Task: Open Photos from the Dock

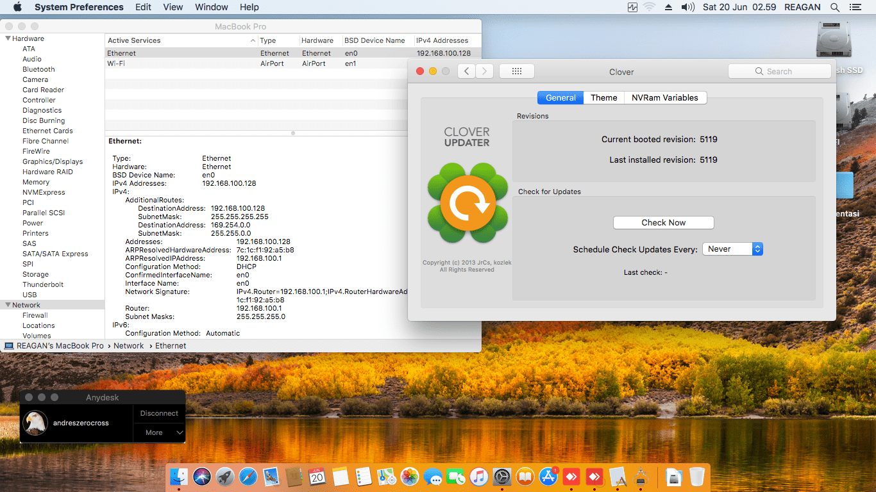Action: [x=409, y=477]
